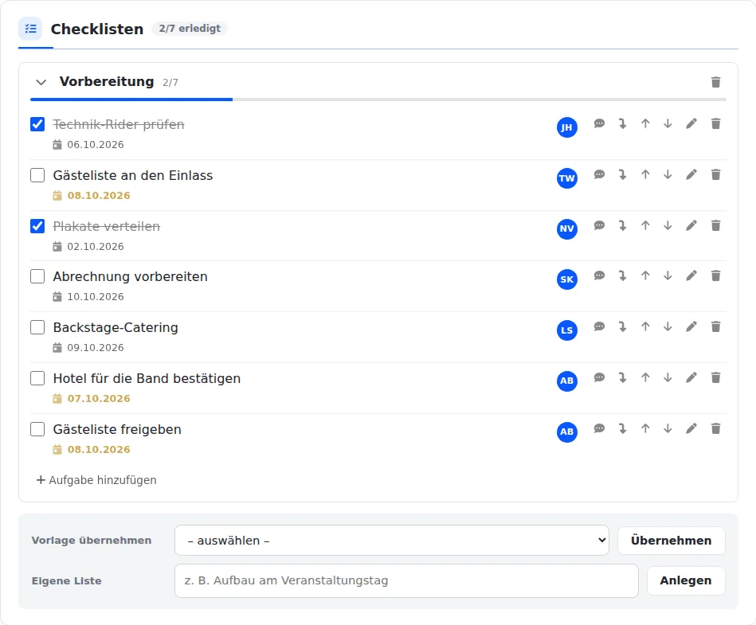Delete the Technik-Rider prüfen task
Image resolution: width=756 pixels, height=625 pixels.
716,124
